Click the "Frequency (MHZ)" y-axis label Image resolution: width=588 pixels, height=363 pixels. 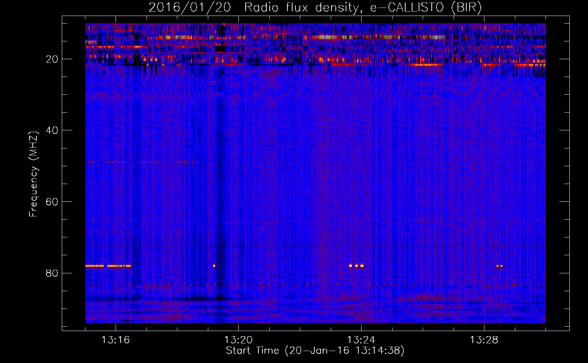coord(33,174)
